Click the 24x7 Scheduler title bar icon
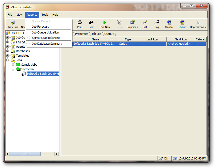 coord(7,7)
